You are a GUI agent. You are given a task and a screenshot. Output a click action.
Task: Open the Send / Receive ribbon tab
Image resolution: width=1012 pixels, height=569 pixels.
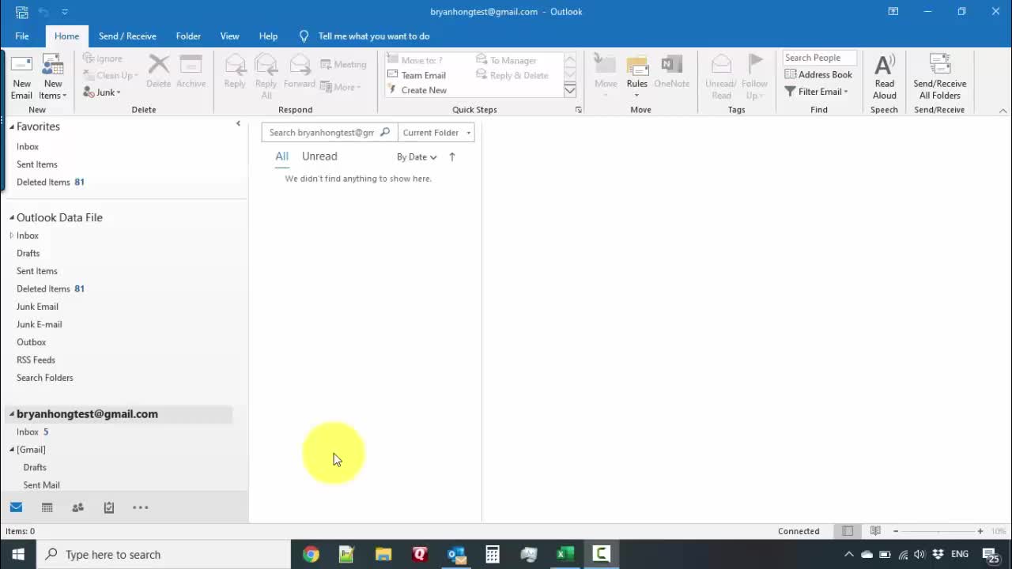pos(127,36)
